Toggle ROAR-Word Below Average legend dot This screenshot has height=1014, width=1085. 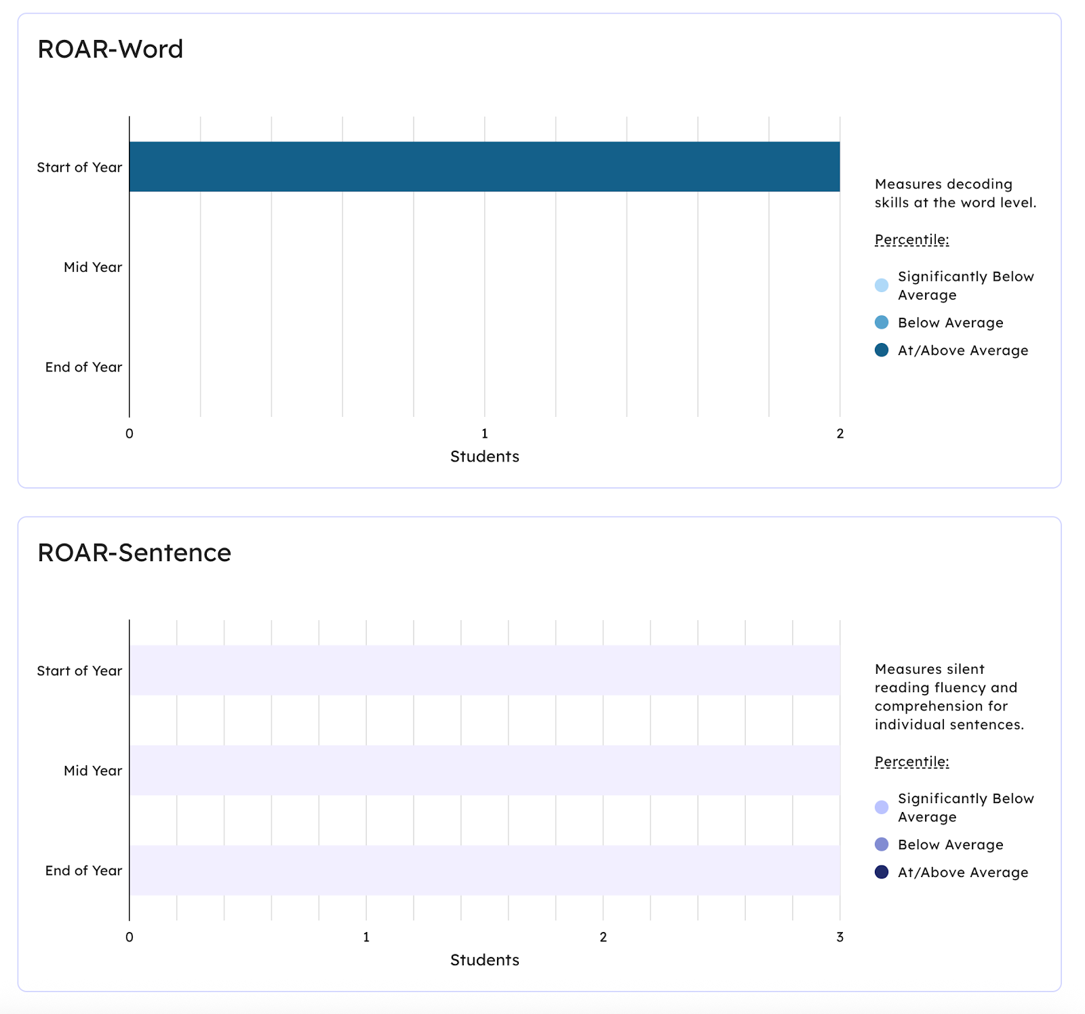882,323
